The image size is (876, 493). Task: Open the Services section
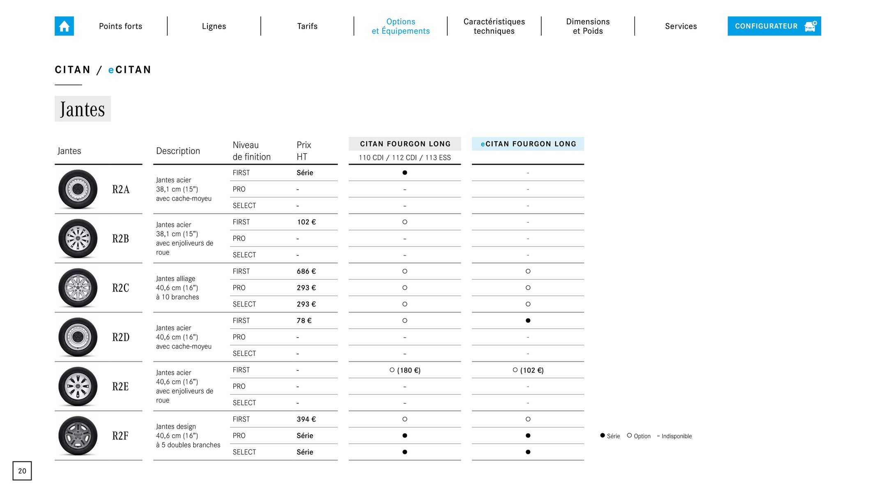click(x=681, y=26)
